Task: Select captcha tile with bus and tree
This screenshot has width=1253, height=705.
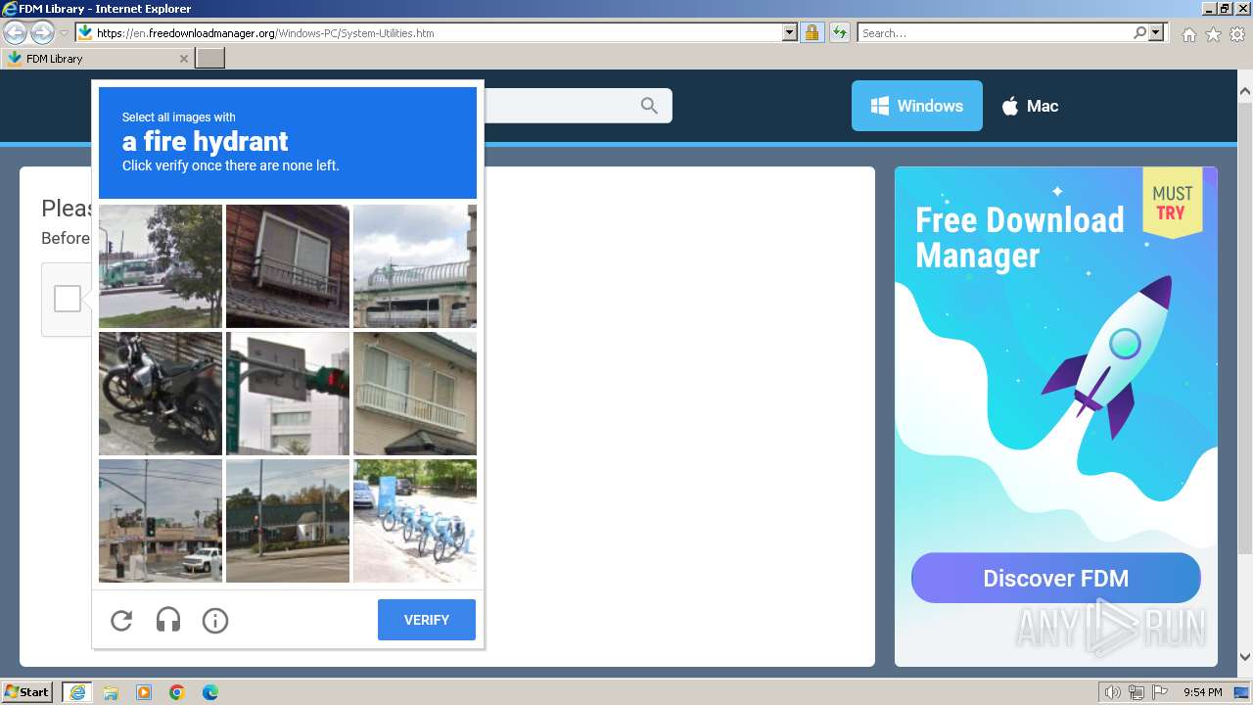Action: tap(161, 266)
